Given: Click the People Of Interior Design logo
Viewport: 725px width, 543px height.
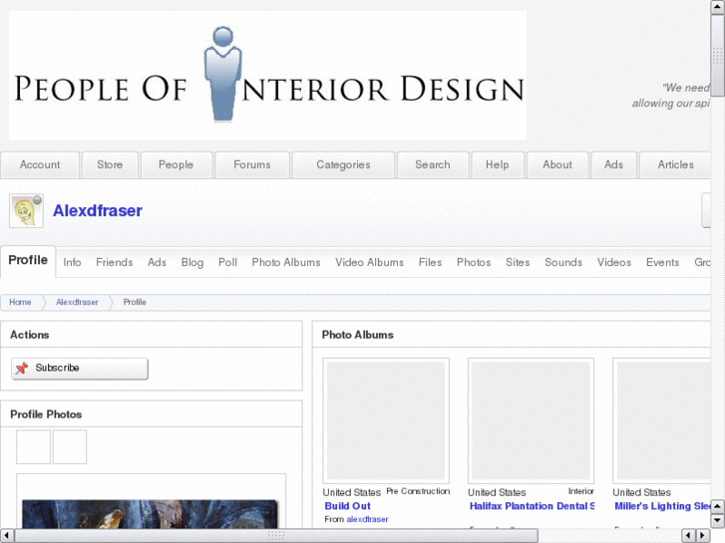Looking at the screenshot, I should point(267,76).
